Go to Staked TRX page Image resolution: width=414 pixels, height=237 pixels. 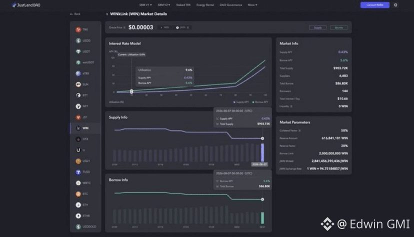pos(183,5)
